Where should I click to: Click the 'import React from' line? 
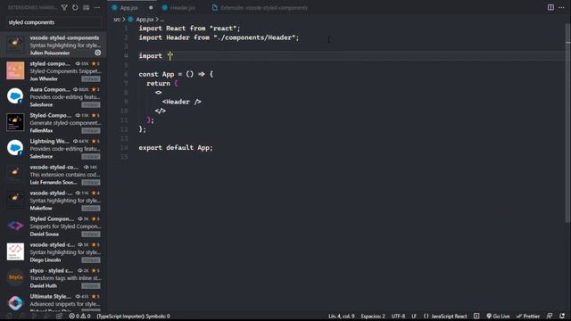(189, 28)
